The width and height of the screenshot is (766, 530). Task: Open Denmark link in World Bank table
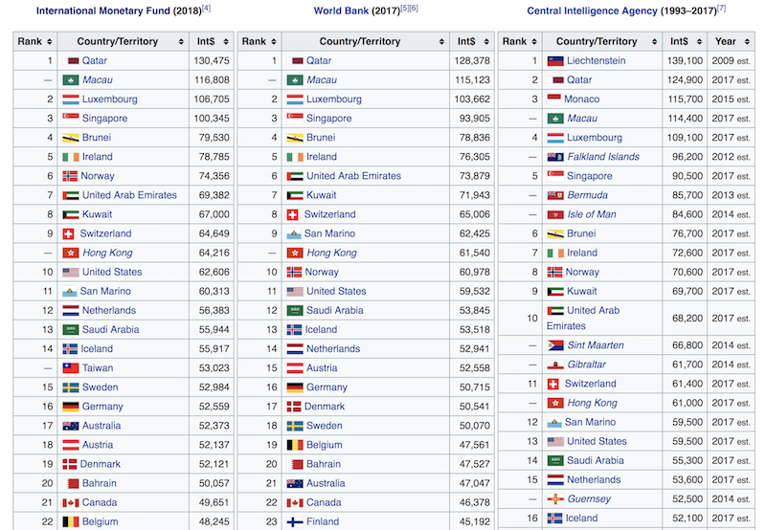point(325,407)
